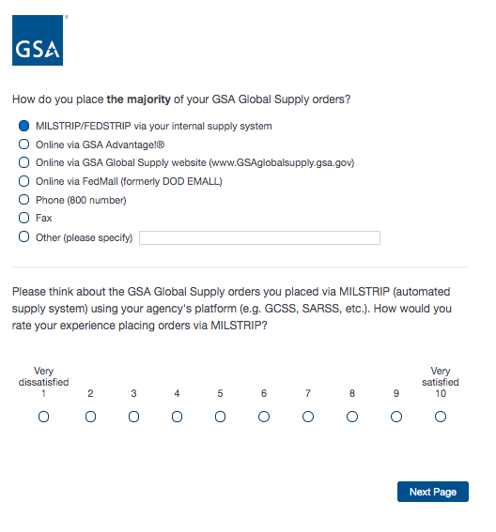Go to the Next Page

pos(433,492)
